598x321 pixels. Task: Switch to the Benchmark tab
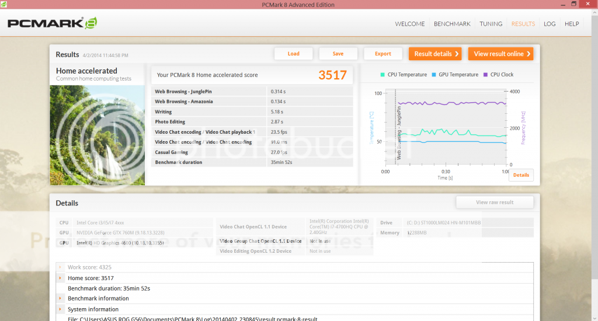point(452,24)
